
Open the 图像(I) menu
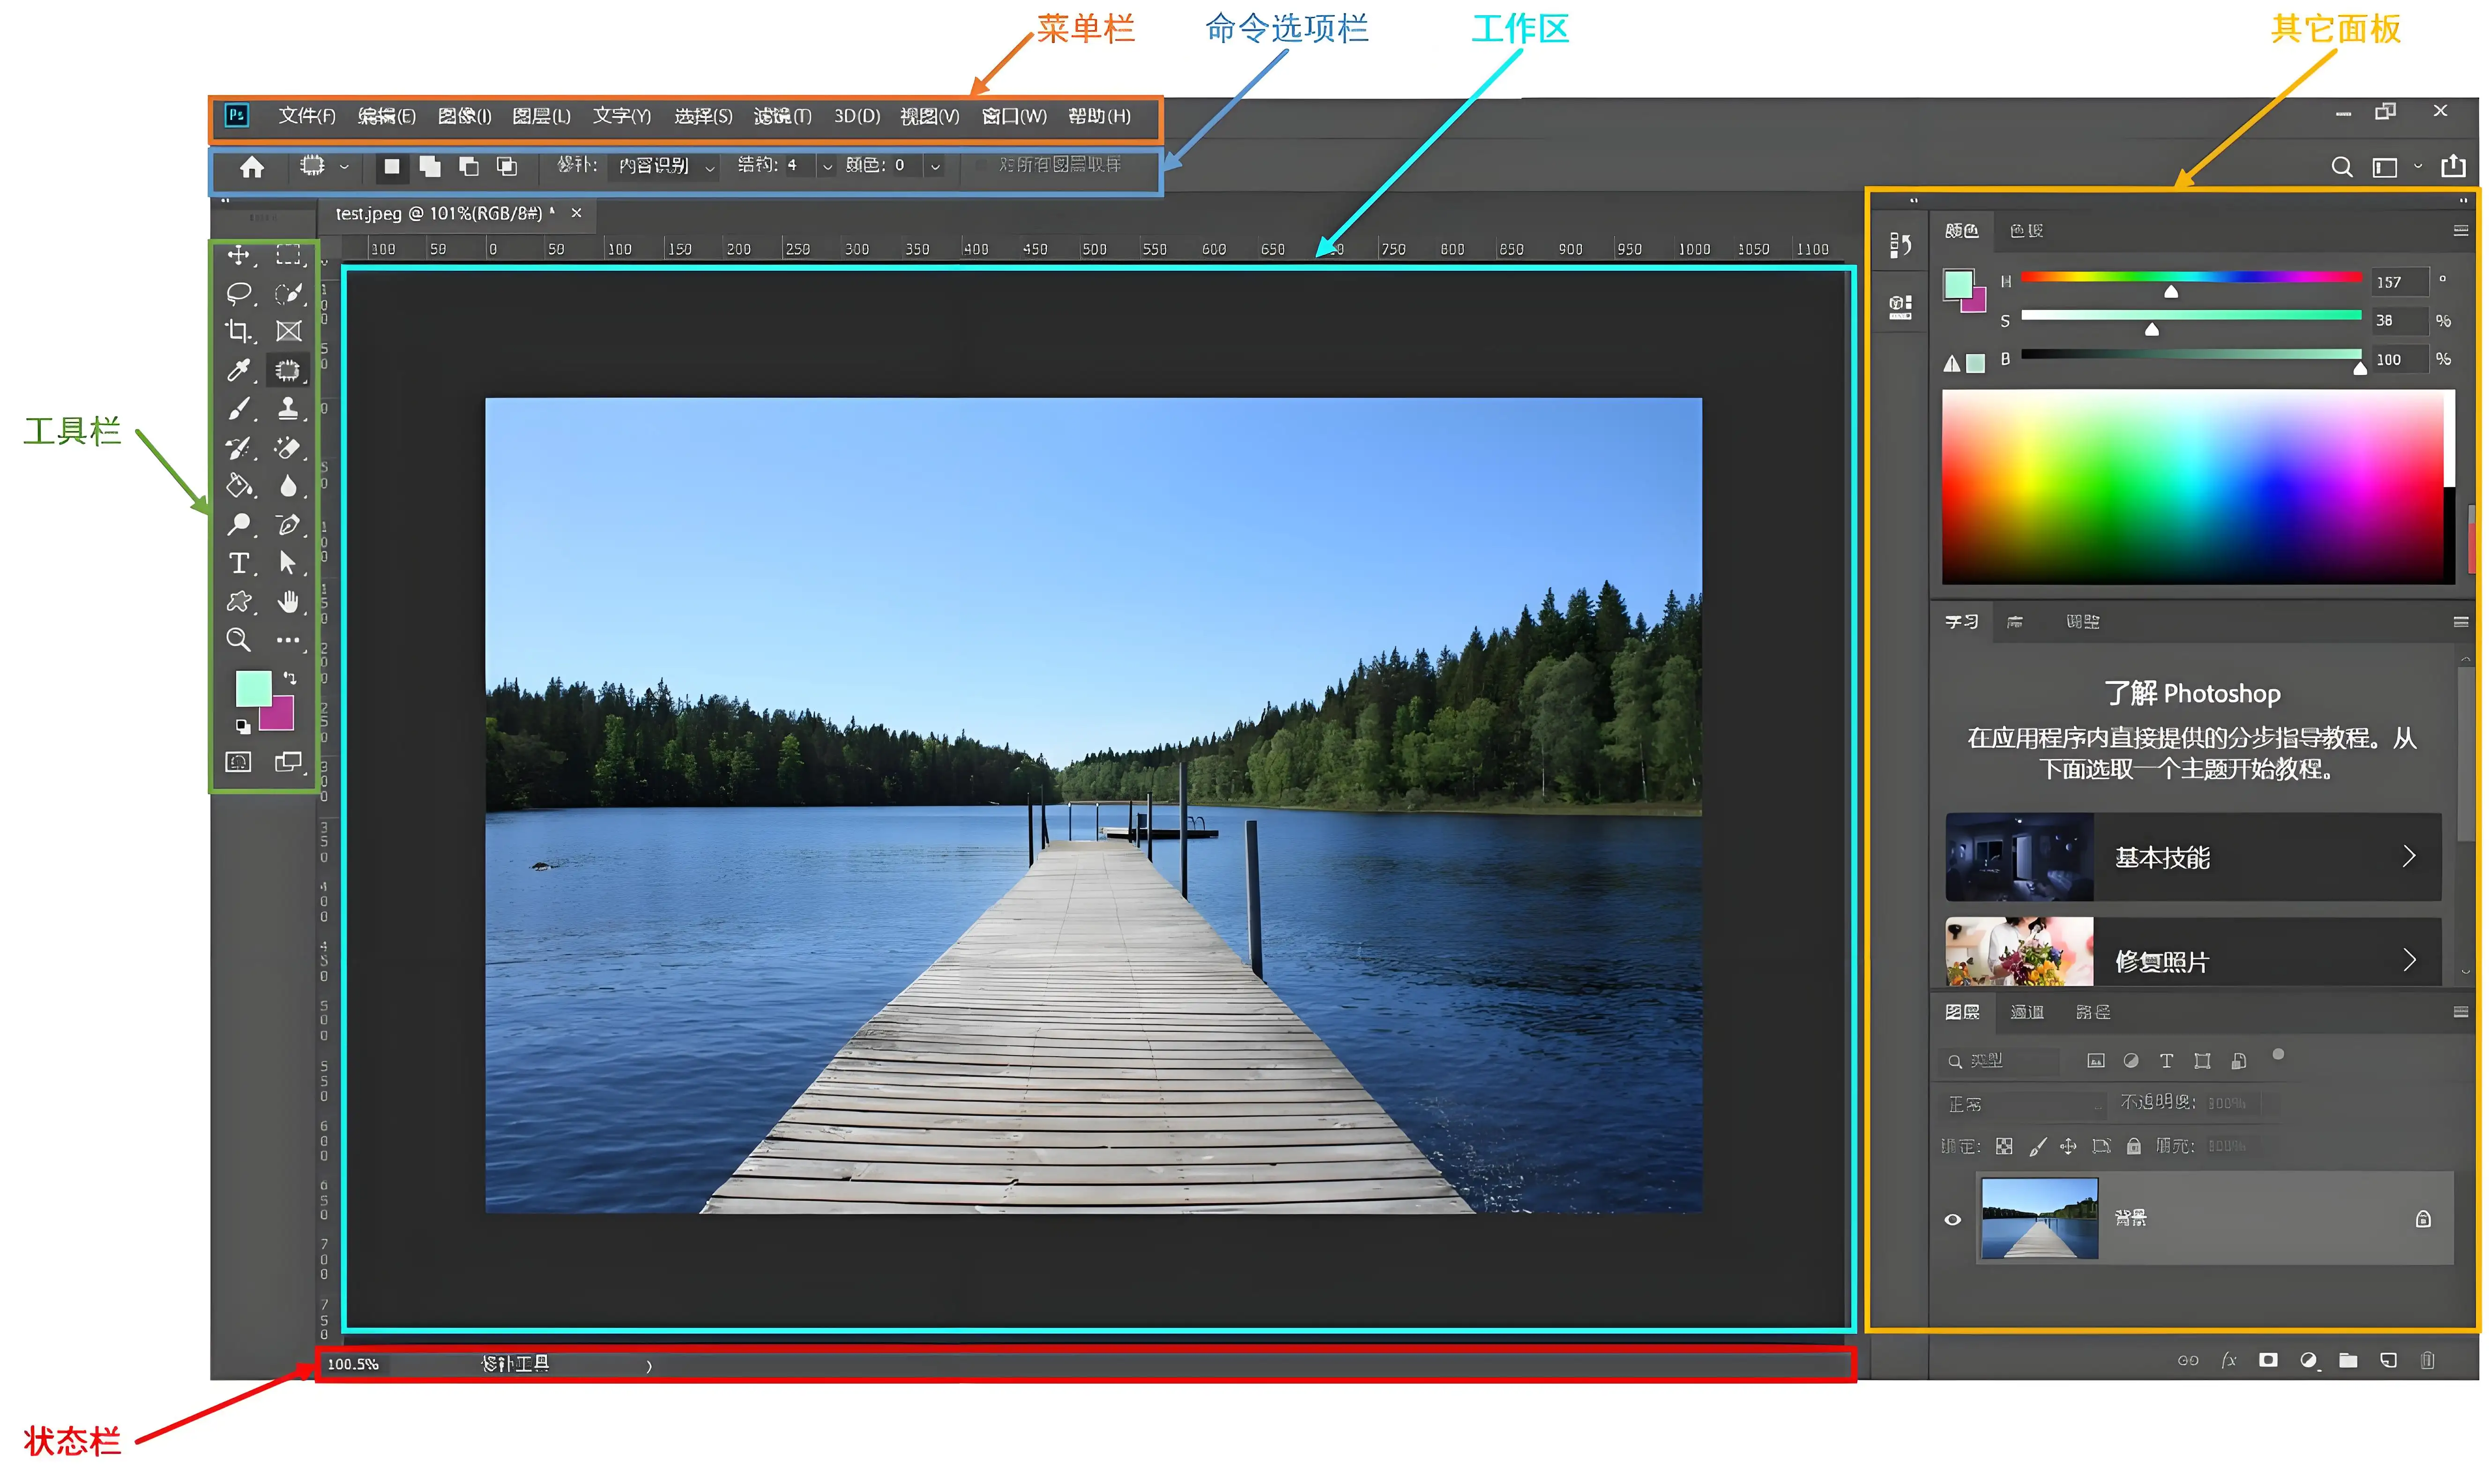tap(465, 116)
